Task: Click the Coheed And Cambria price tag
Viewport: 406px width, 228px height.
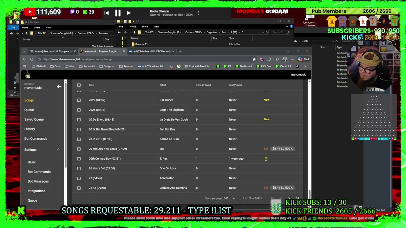Action: click(x=283, y=188)
